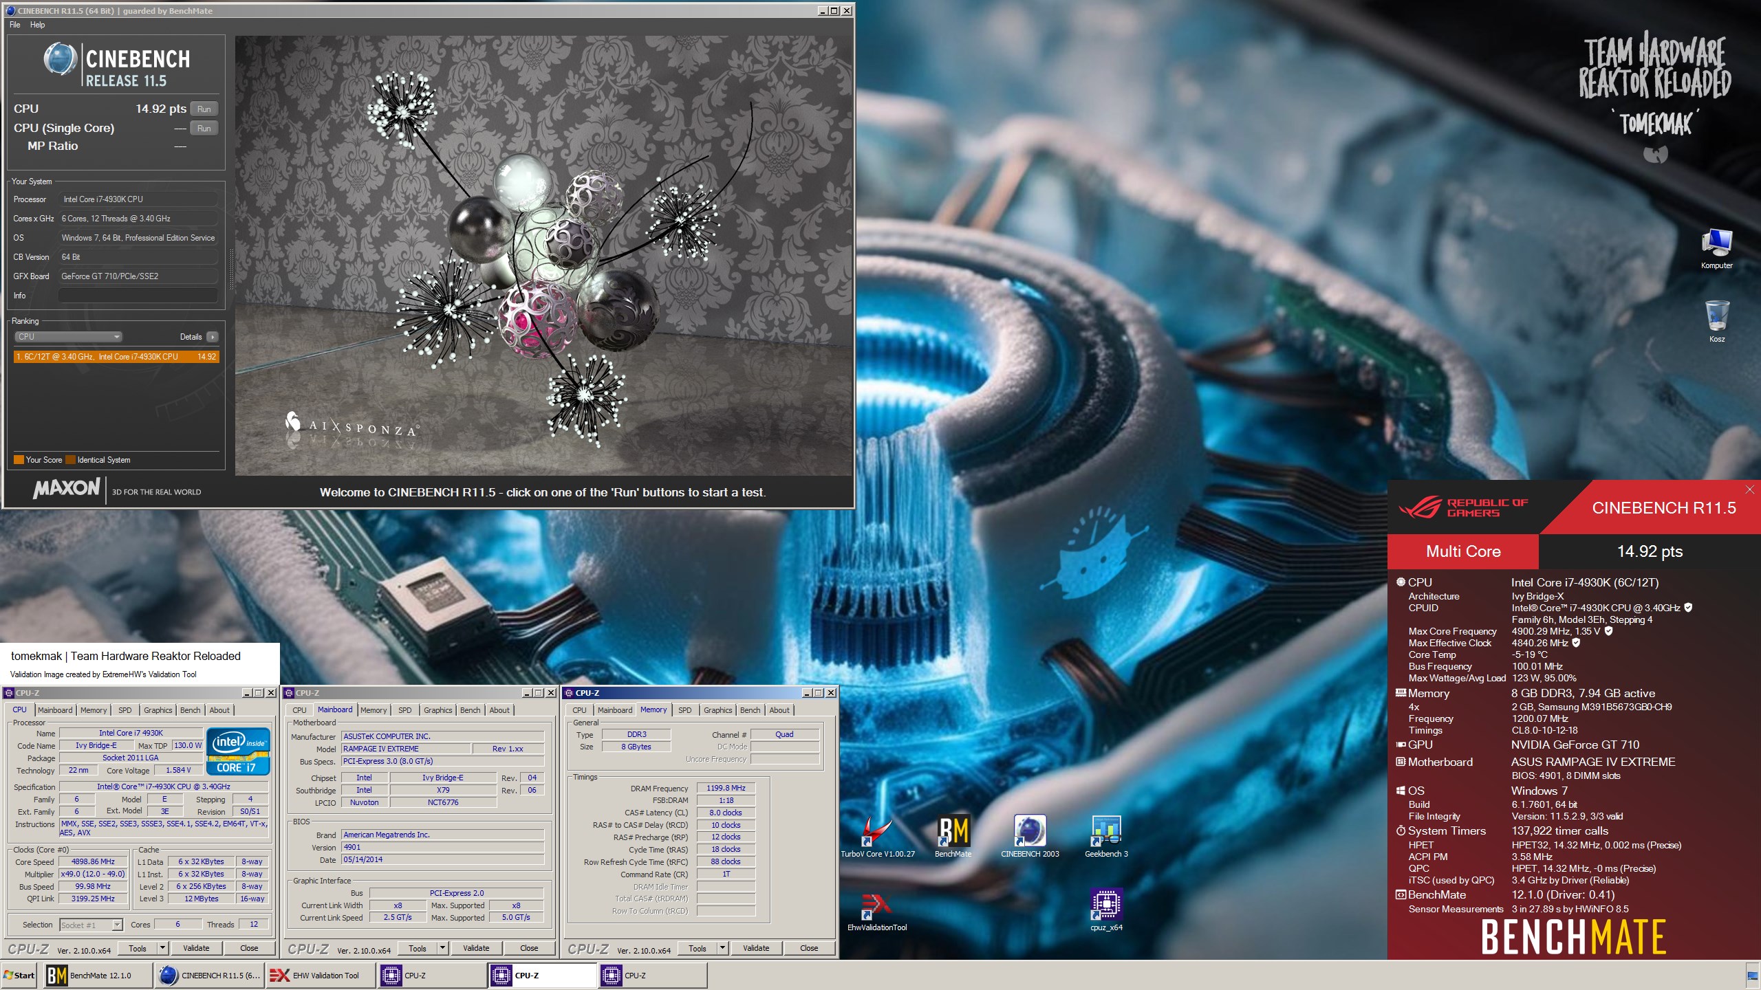Click Close in the Mainboard CPU-Z window
The height and width of the screenshot is (990, 1761).
(529, 948)
